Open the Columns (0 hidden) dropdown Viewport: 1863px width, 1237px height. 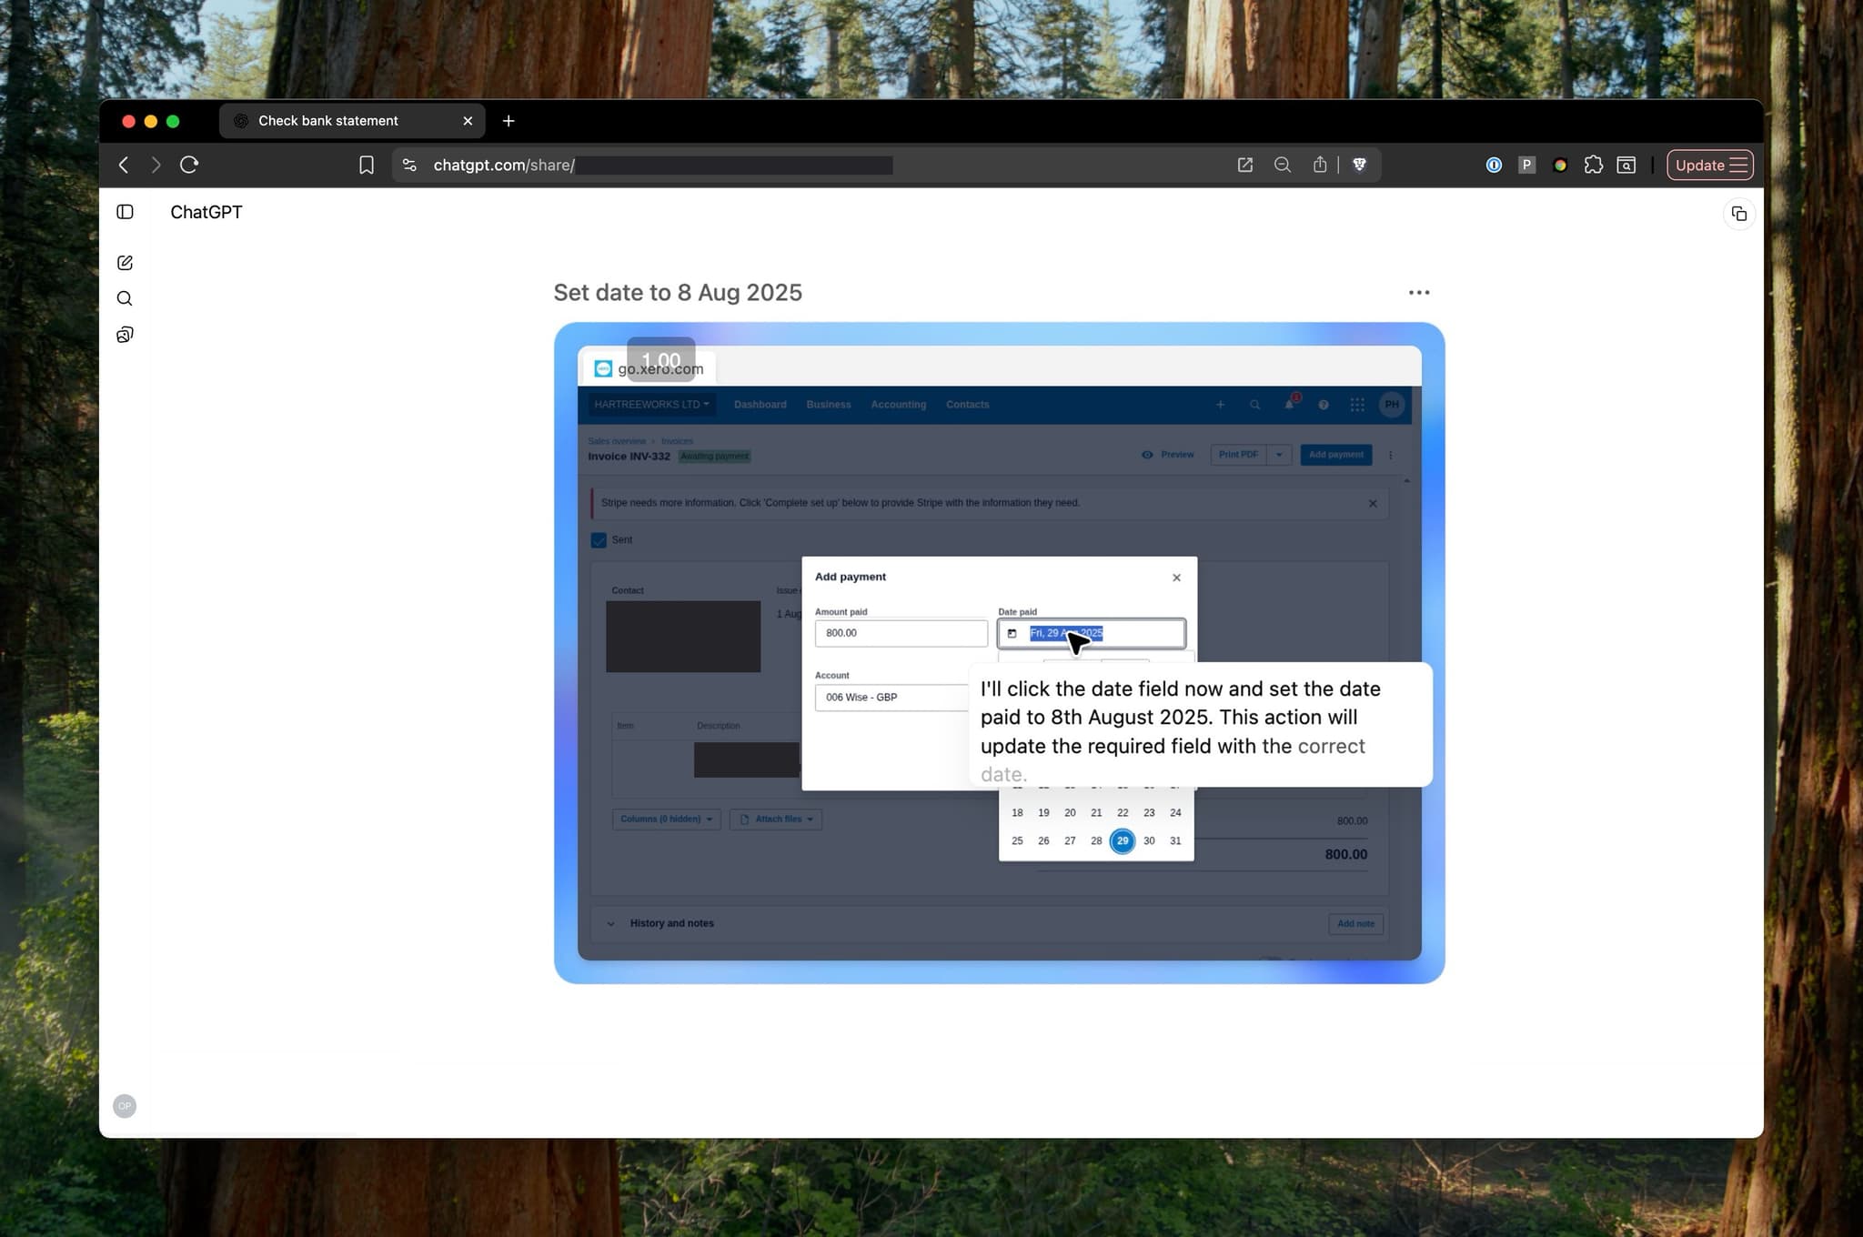coord(667,820)
